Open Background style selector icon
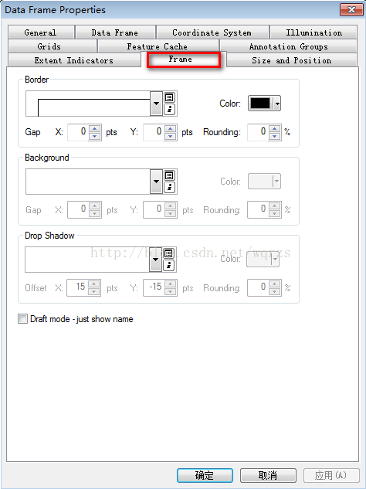Viewport: 366px width, 489px height. tap(169, 175)
